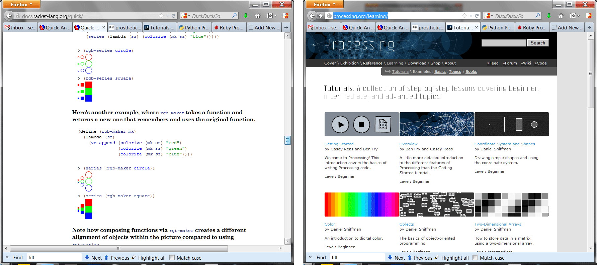Open the URL history dropdown in the left window
Viewport: 597px width, 265px height.
(168, 16)
